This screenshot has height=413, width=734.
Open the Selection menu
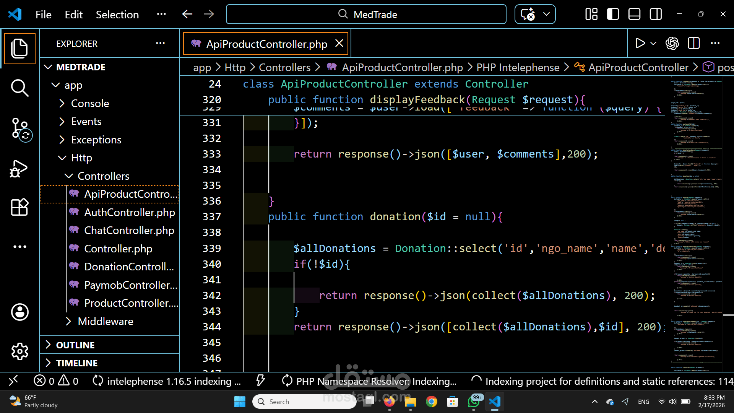pos(117,15)
